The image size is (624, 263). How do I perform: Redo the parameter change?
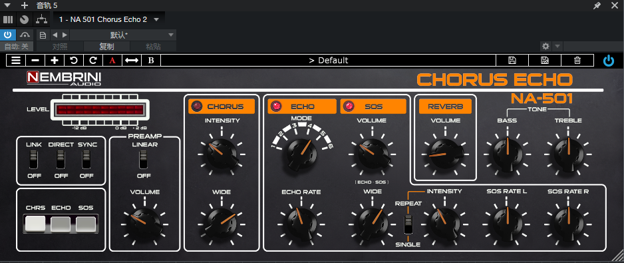point(92,61)
